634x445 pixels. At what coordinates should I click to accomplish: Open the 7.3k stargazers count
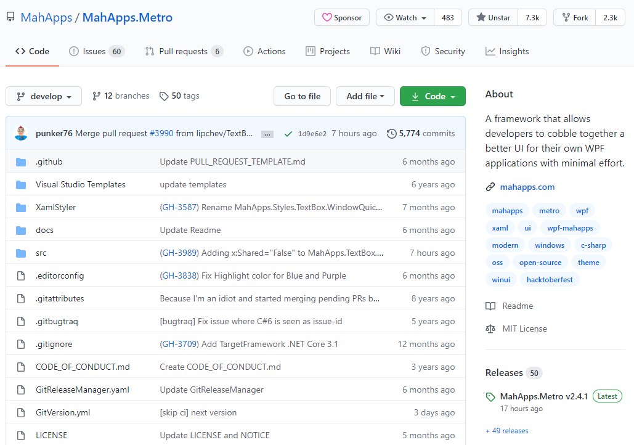(532, 17)
